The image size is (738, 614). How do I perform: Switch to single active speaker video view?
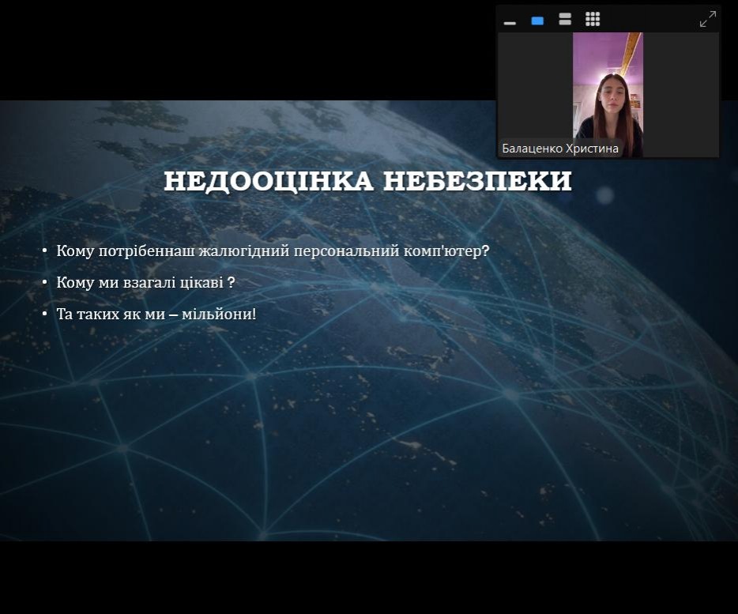[x=537, y=21]
